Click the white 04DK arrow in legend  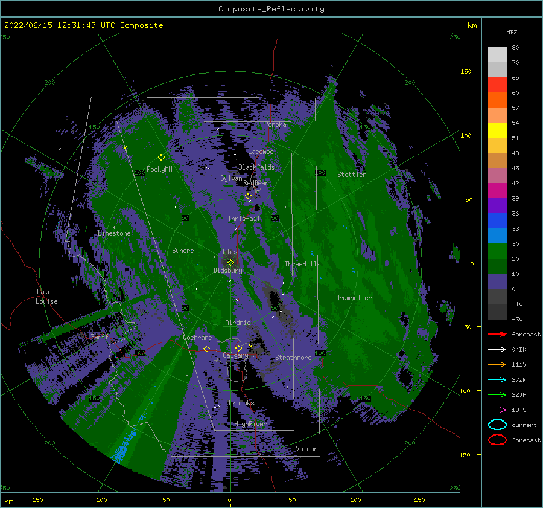497,349
